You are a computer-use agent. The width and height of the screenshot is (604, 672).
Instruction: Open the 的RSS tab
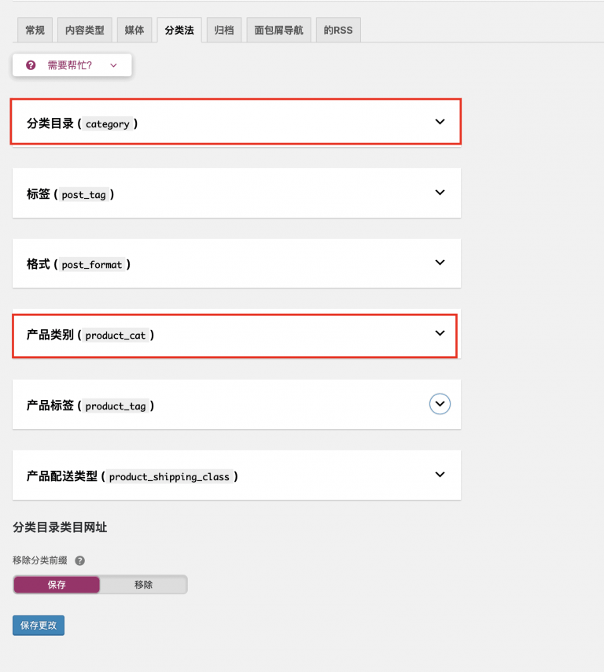pos(338,30)
